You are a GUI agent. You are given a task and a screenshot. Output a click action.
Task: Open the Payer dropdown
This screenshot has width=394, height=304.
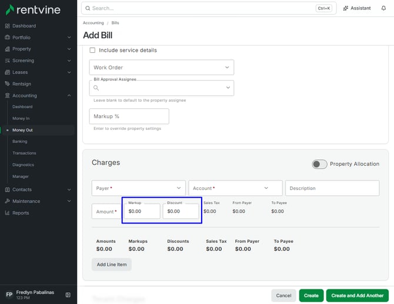click(x=138, y=188)
